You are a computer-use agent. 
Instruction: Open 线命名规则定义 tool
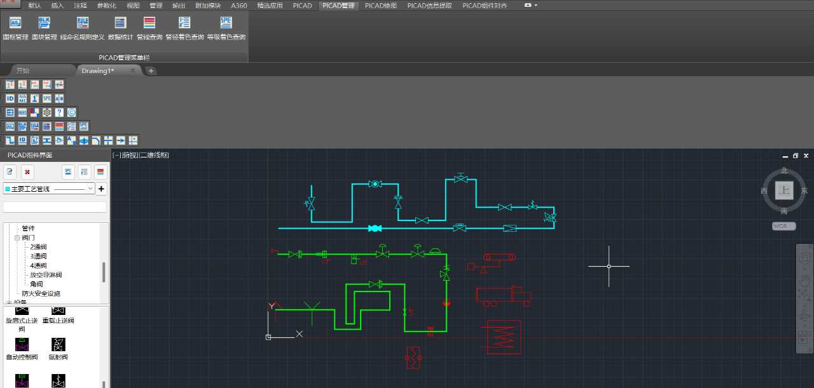(82, 23)
